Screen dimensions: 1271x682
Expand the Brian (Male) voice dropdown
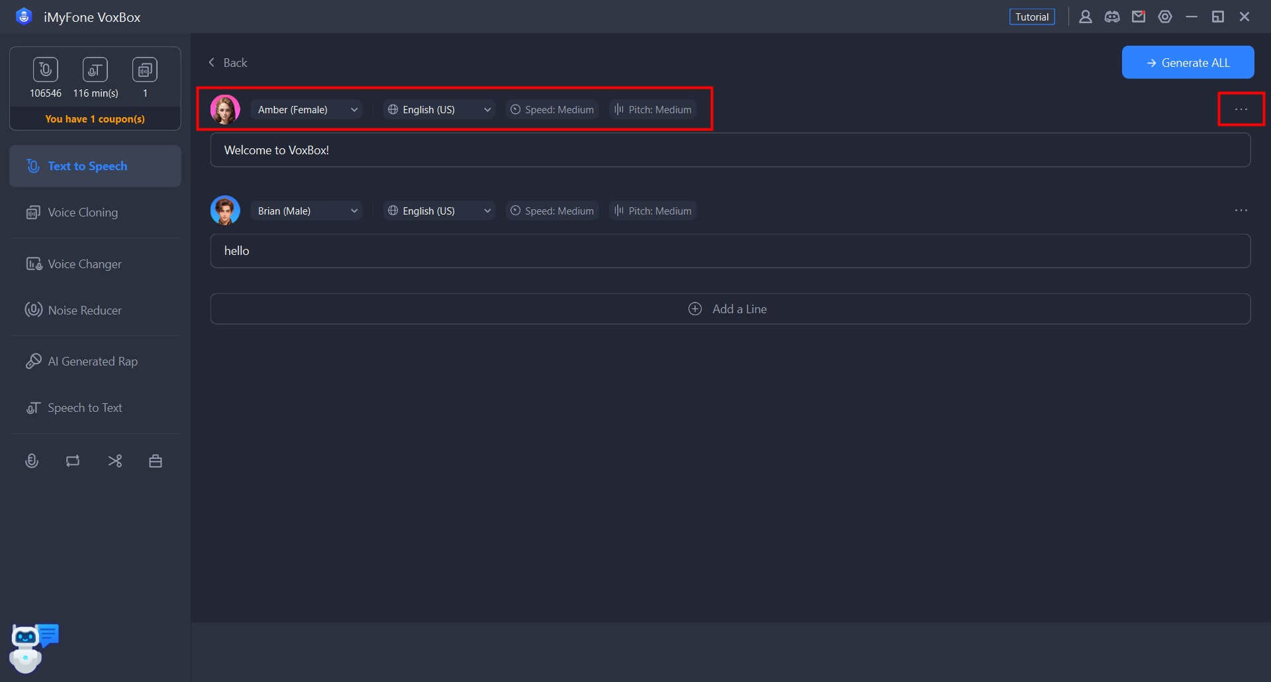click(x=306, y=211)
